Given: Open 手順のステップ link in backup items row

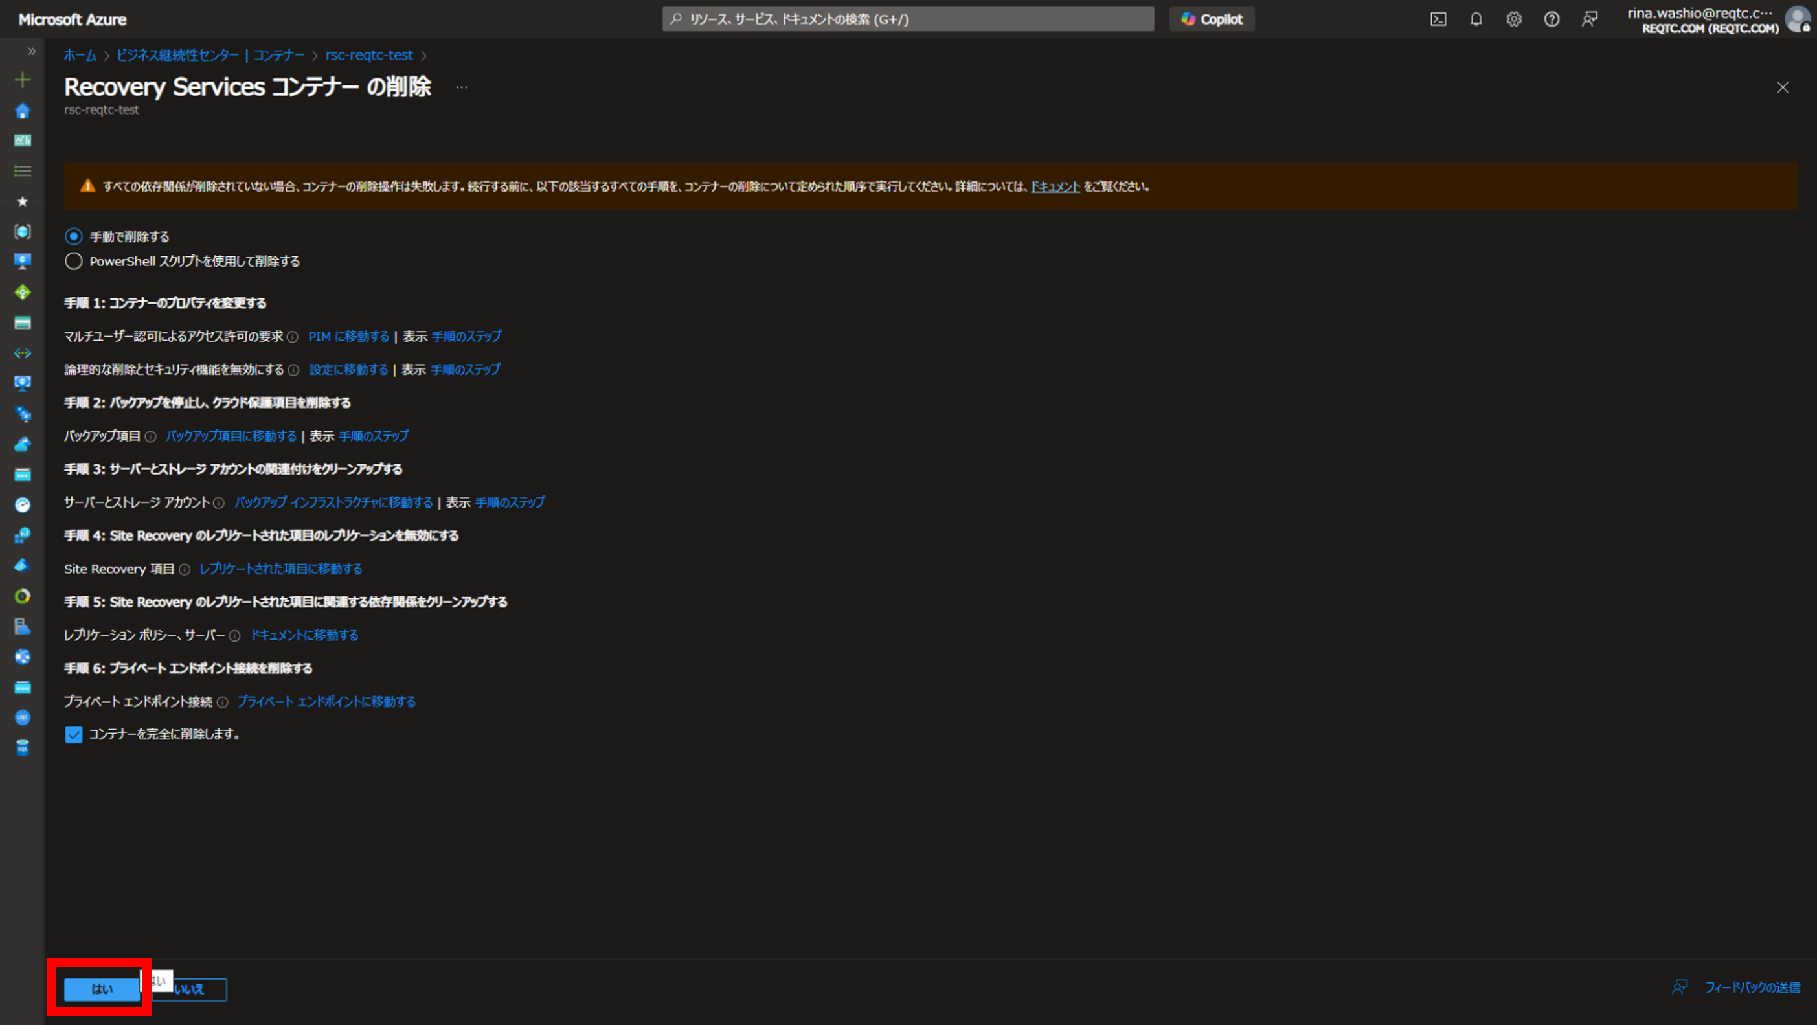Looking at the screenshot, I should point(374,436).
